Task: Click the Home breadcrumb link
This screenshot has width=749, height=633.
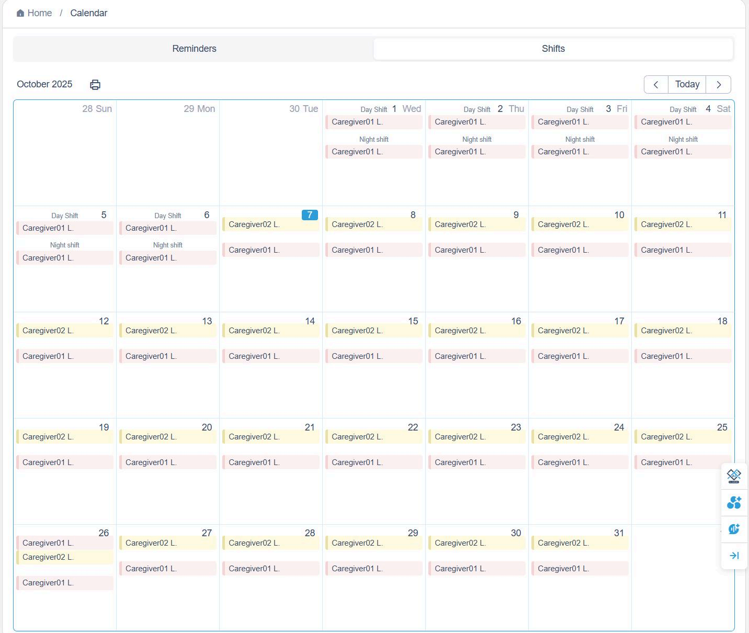Action: coord(39,13)
